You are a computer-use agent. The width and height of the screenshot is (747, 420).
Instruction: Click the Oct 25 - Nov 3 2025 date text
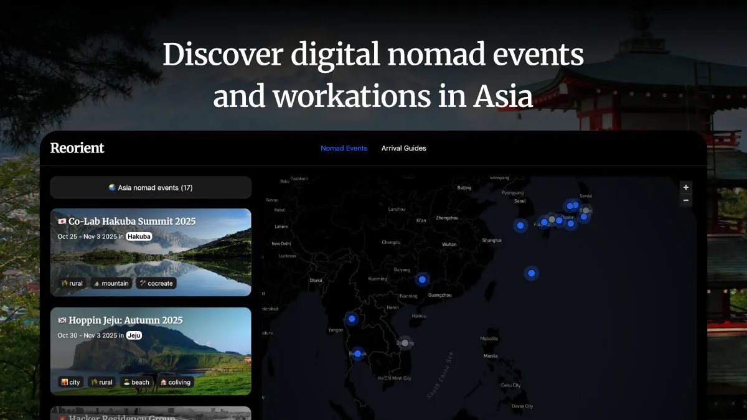87,236
